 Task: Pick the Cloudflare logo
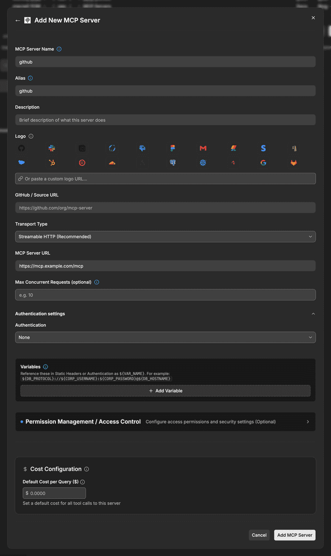pyautogui.click(x=112, y=163)
